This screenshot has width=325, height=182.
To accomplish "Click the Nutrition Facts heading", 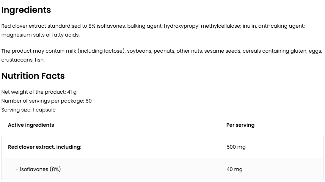I will click(33, 76).
